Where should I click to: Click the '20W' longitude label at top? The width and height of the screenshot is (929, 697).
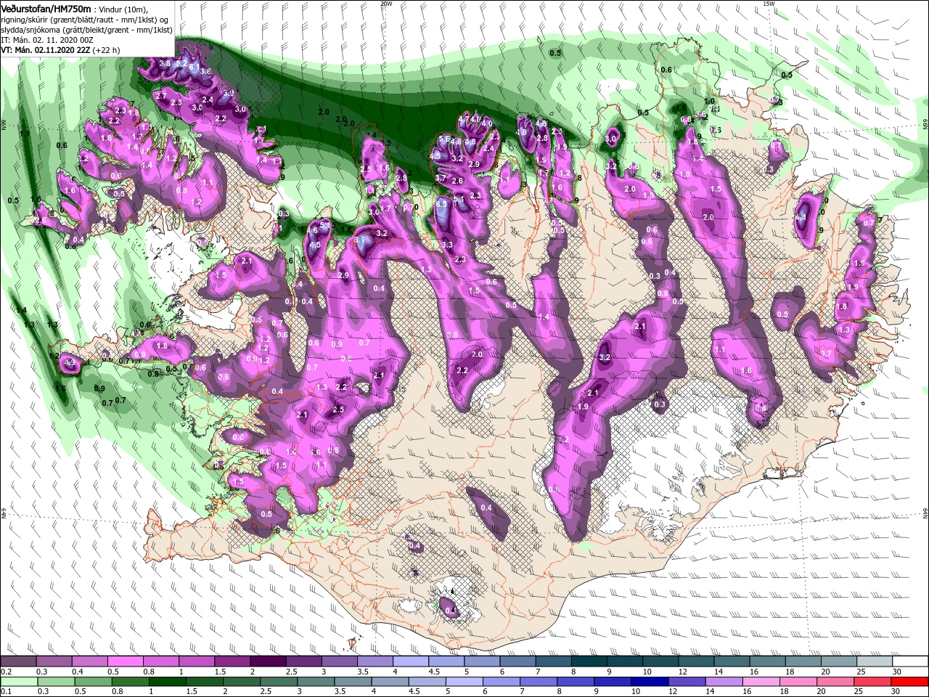(386, 4)
